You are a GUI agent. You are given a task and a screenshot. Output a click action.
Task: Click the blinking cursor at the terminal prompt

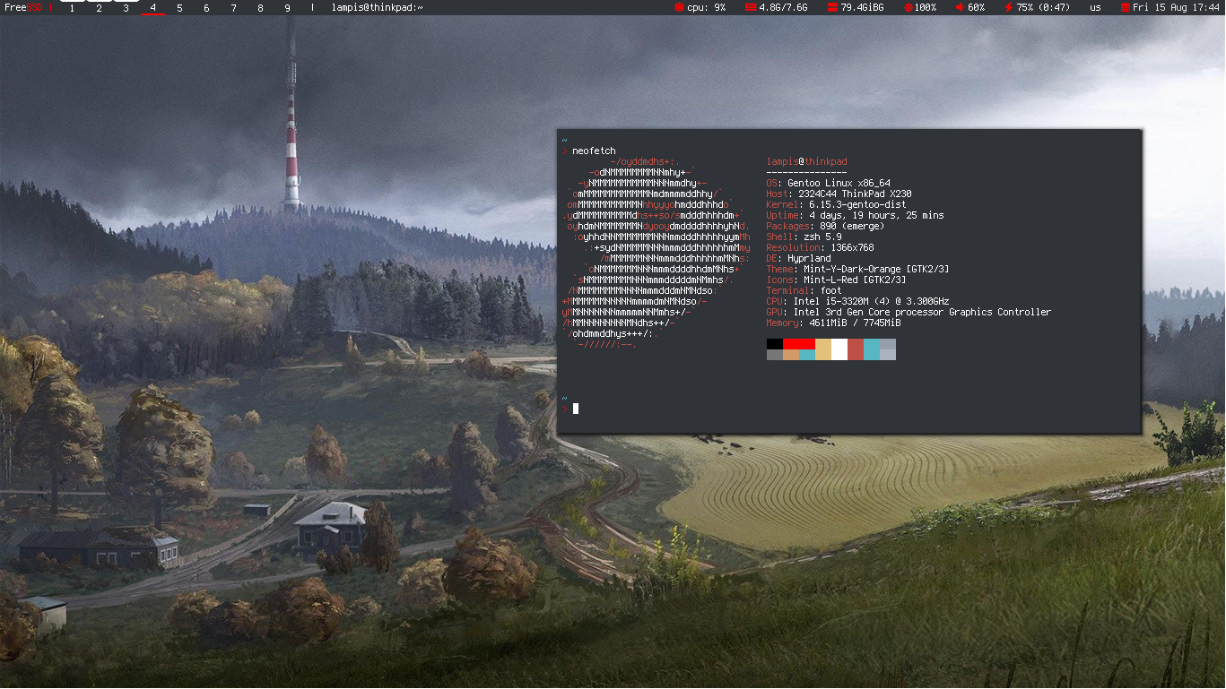[577, 409]
